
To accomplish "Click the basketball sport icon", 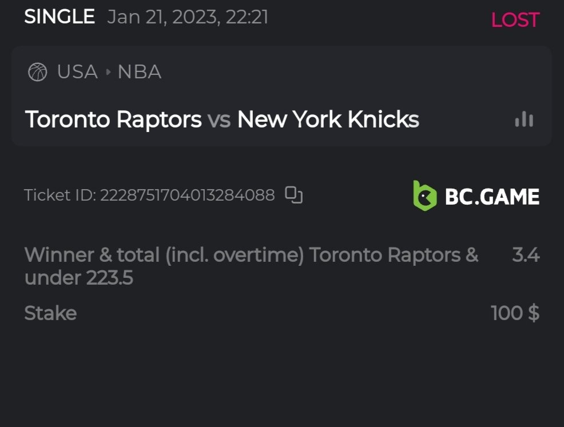I will 37,72.
